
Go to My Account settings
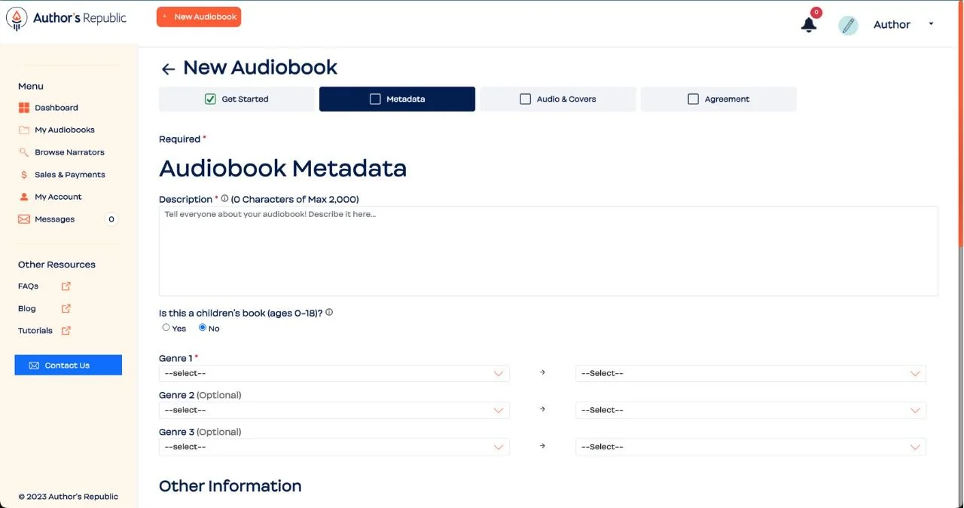click(x=58, y=196)
